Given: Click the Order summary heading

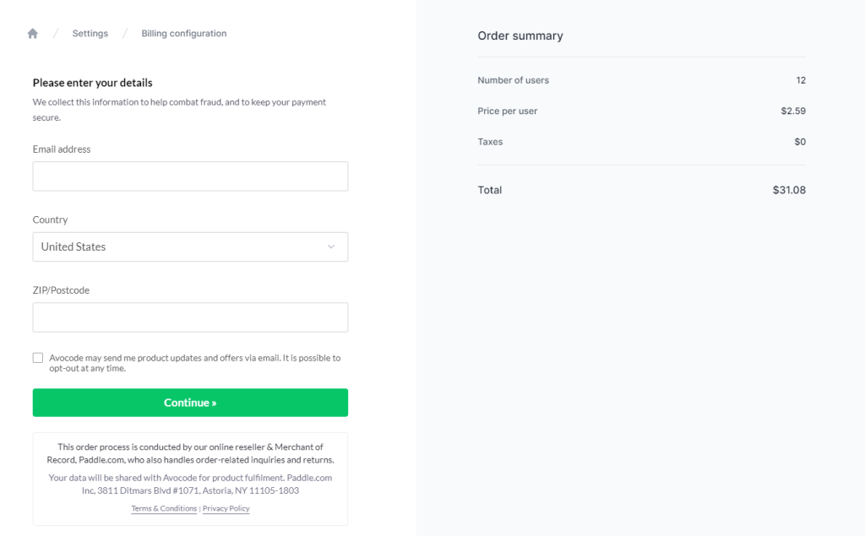Looking at the screenshot, I should 520,36.
